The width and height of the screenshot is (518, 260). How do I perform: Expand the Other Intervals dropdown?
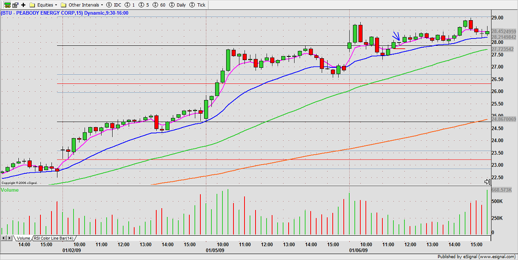[82, 5]
